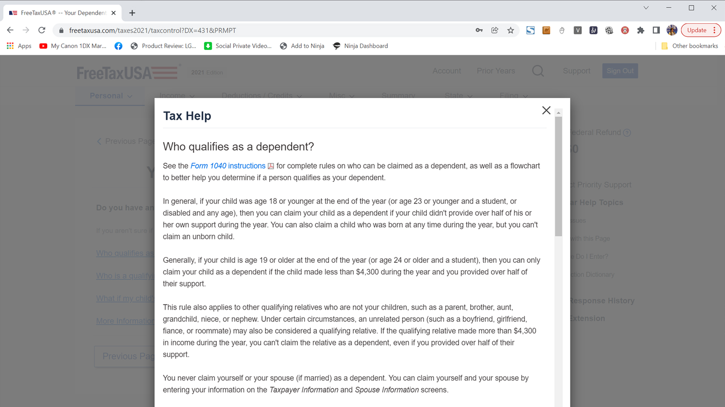Click the LastPass vault icon
Screen dimensions: 725x407
point(624,30)
